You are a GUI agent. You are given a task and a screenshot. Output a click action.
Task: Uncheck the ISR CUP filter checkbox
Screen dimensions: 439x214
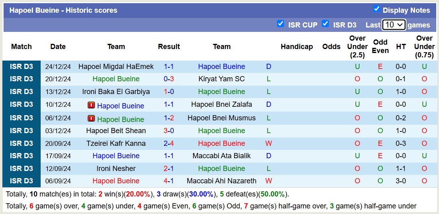click(x=281, y=24)
